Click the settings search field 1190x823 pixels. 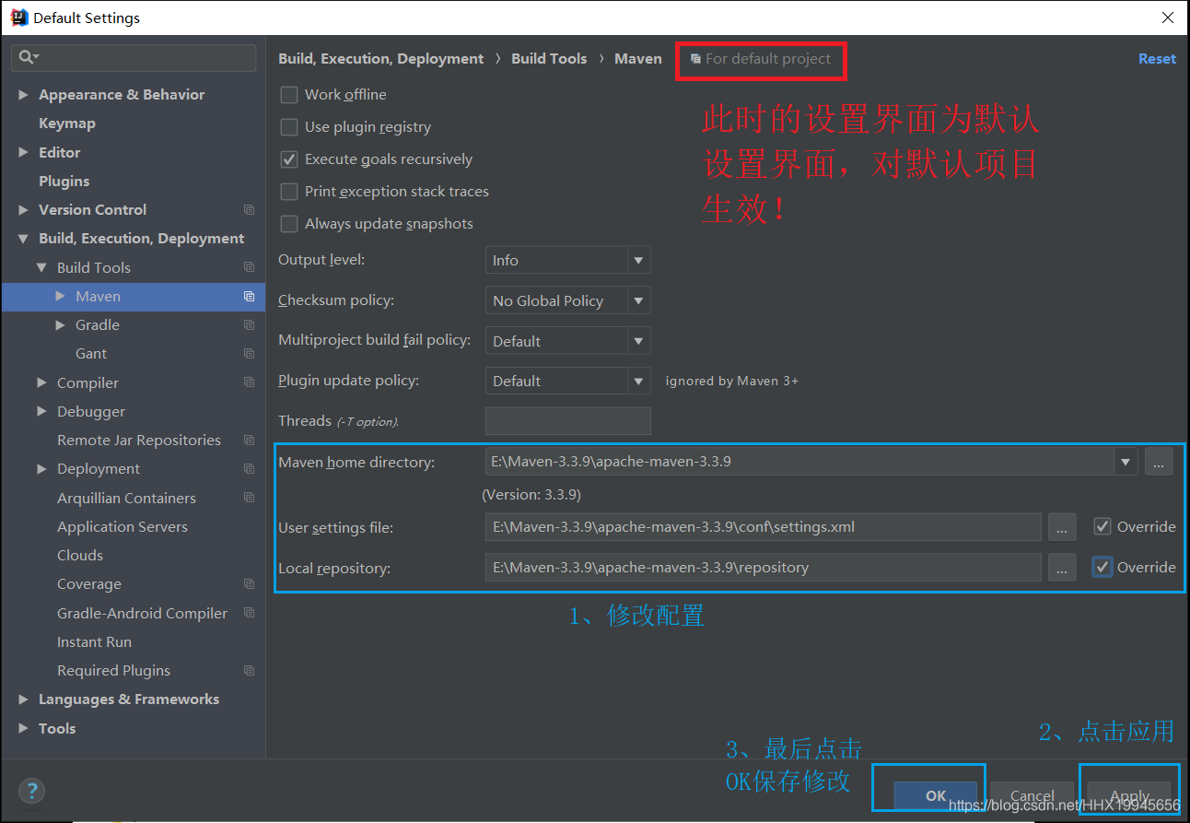[134, 57]
